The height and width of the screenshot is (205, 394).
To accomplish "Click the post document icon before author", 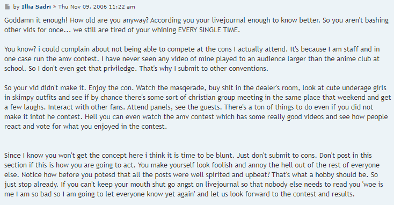I will coord(8,7).
